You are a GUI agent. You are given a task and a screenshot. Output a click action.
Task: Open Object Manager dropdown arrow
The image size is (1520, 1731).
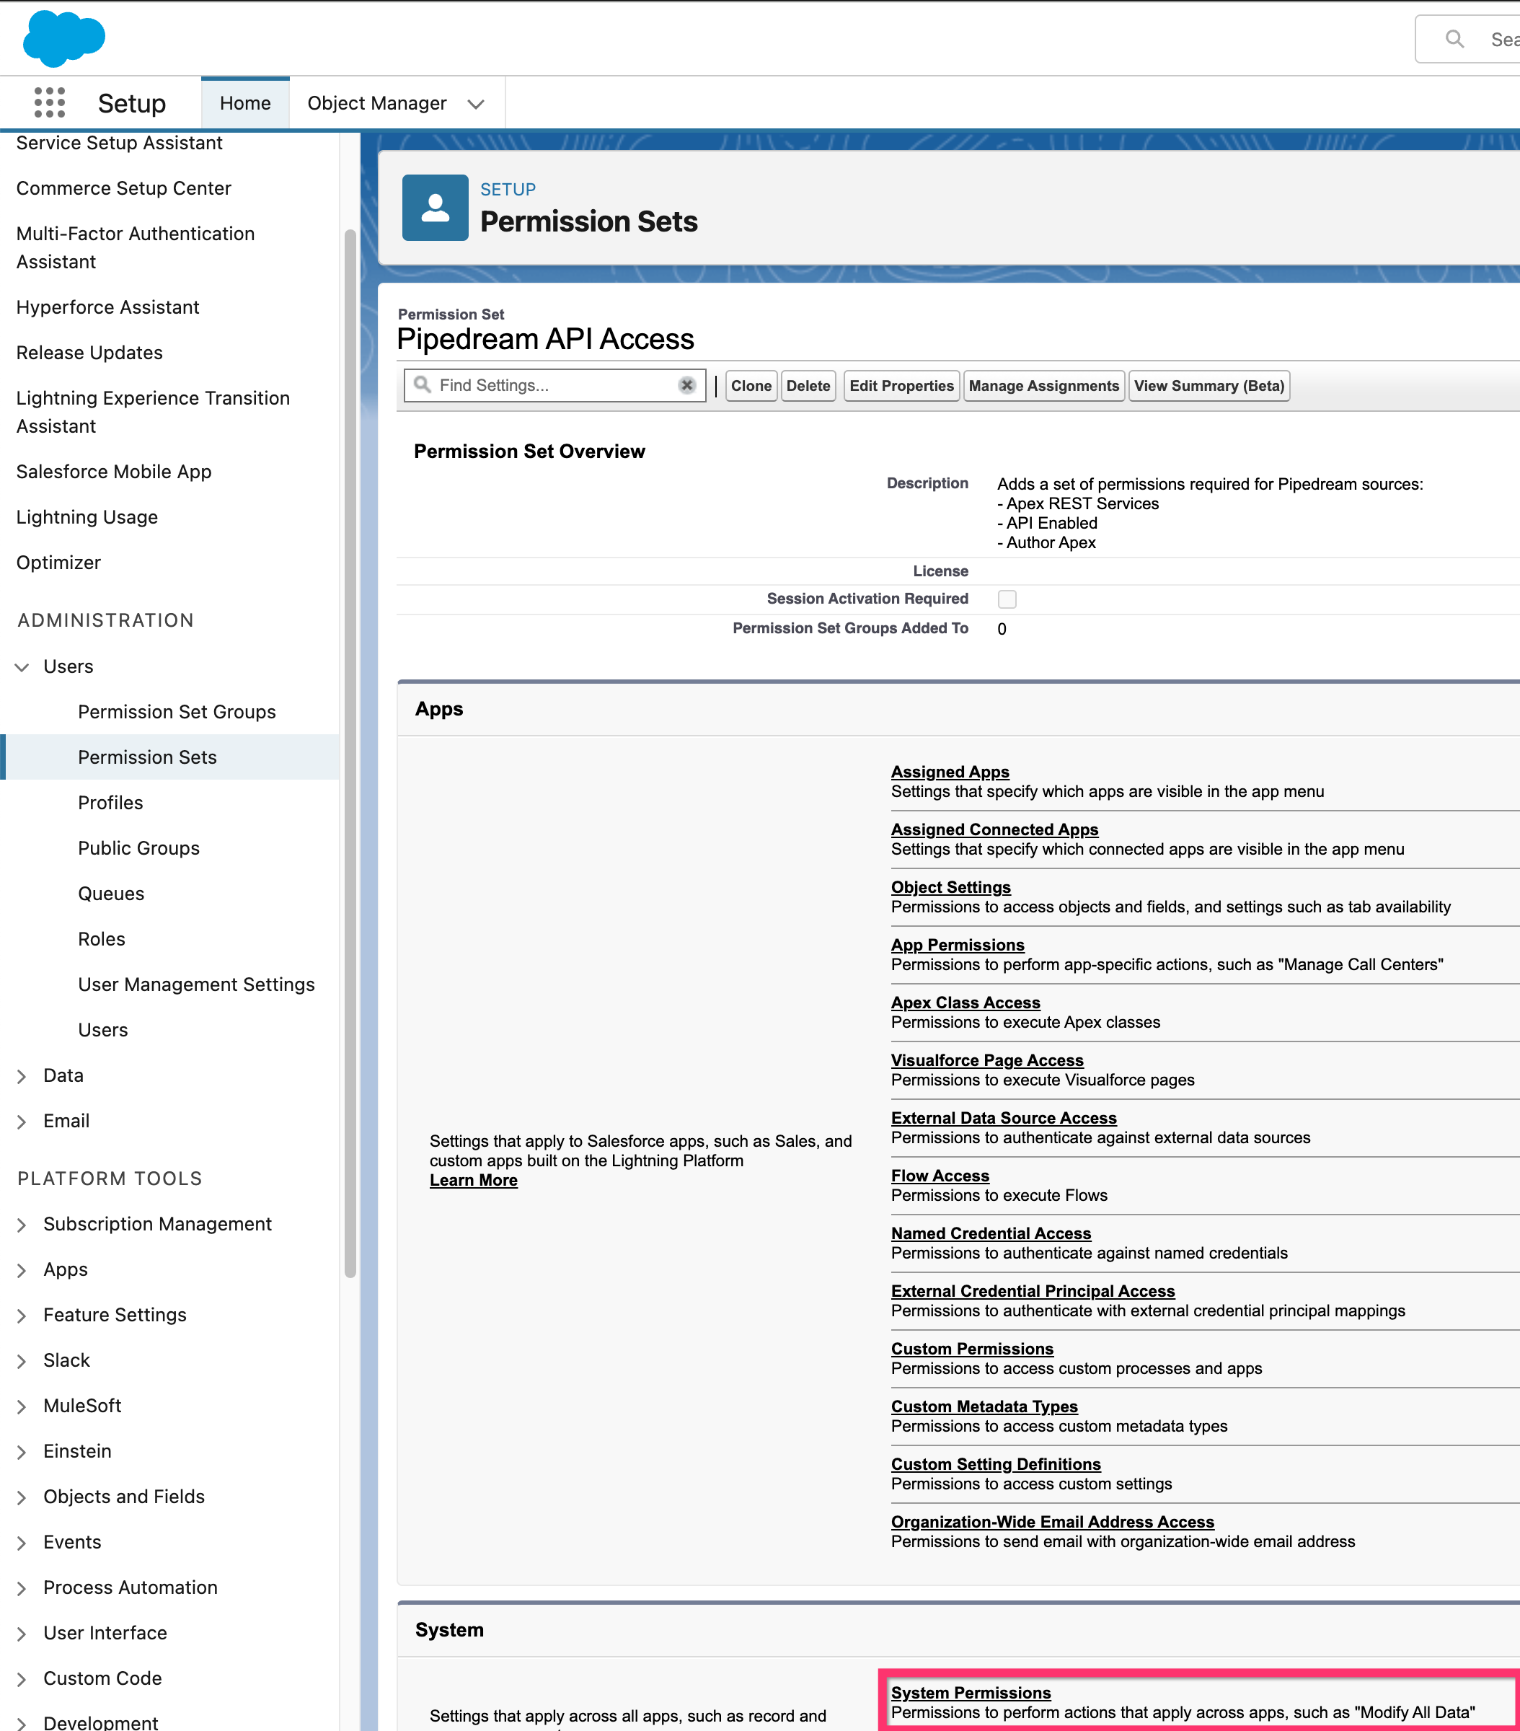click(x=476, y=104)
